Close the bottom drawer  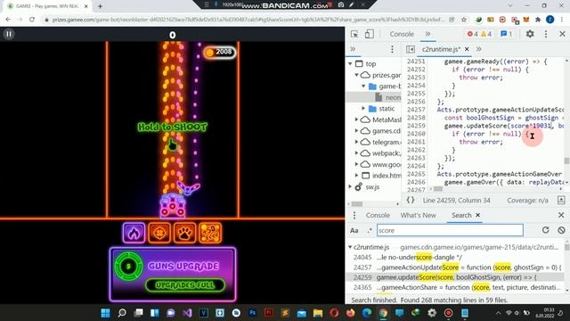coord(561,215)
